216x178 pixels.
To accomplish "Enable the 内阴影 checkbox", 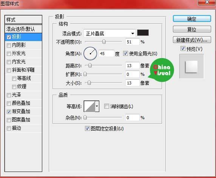I will tap(9, 45).
